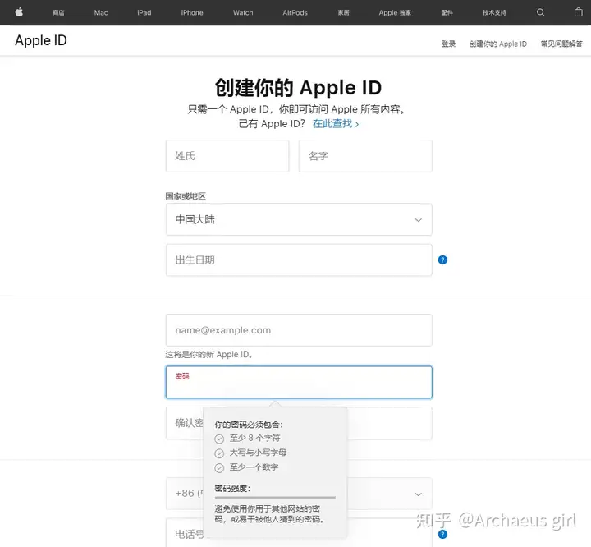Click the Apple logo icon

[x=19, y=12]
